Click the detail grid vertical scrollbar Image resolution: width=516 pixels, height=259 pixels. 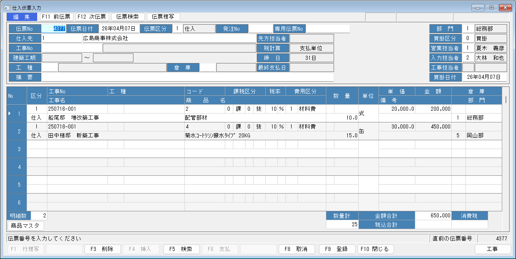point(505,150)
